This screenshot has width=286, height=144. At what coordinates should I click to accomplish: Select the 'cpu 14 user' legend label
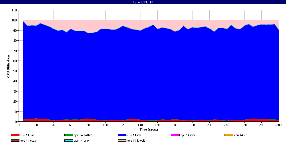click(x=81, y=141)
